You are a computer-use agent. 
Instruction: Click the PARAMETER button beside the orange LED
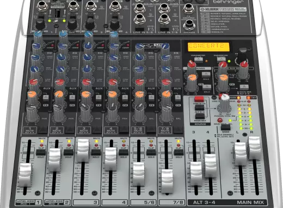point(199,59)
